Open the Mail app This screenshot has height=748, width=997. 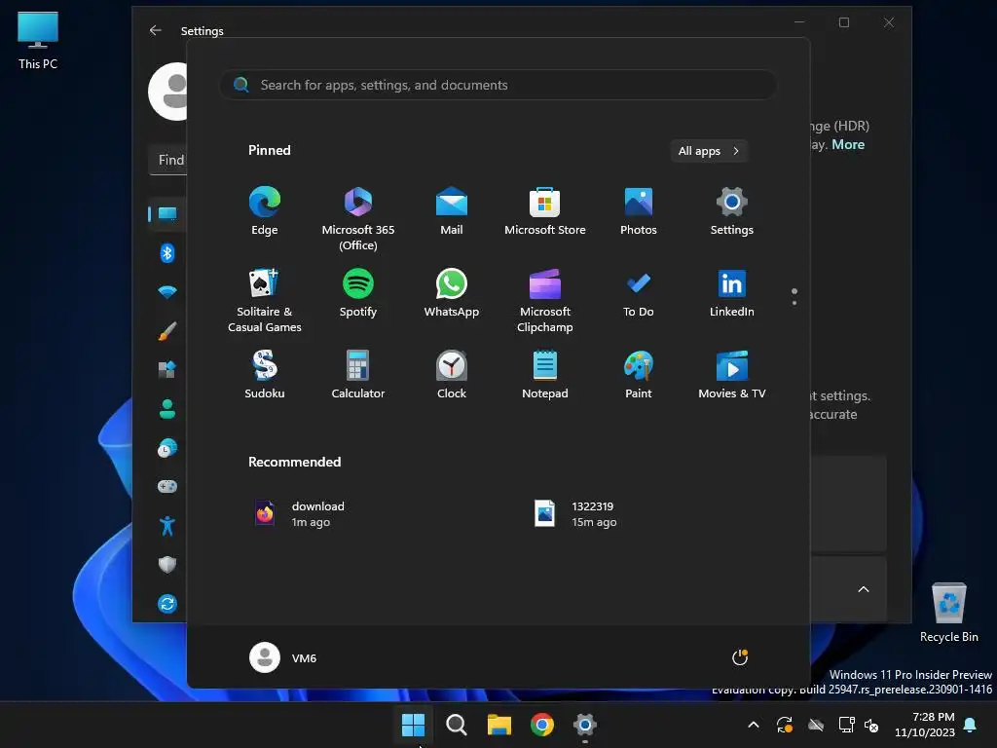[x=452, y=211]
